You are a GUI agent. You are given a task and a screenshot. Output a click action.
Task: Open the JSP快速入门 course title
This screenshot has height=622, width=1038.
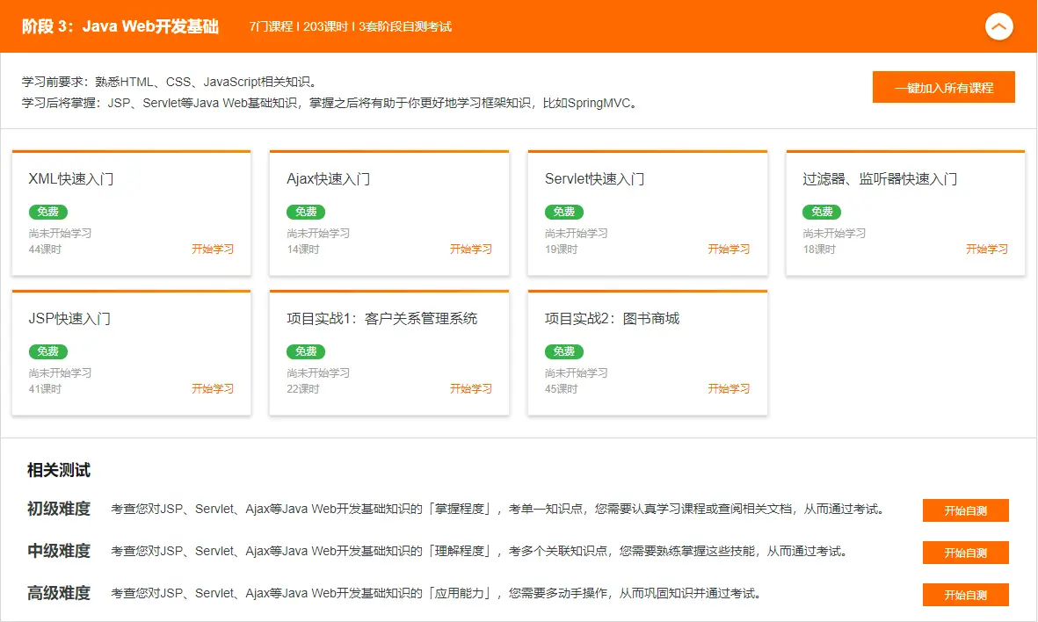point(69,318)
